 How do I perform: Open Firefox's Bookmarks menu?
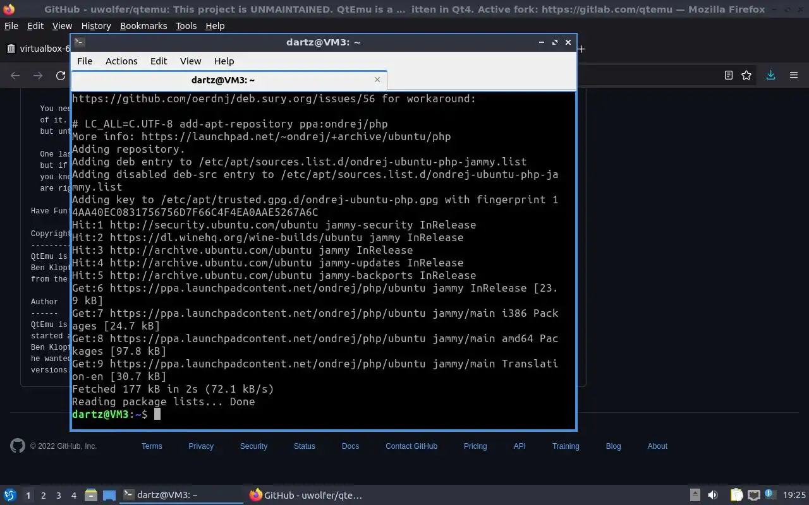[x=143, y=26]
